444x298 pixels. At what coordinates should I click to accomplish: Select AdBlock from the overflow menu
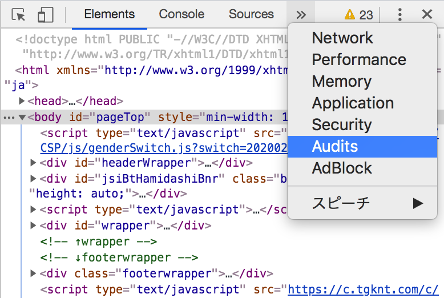point(362,168)
